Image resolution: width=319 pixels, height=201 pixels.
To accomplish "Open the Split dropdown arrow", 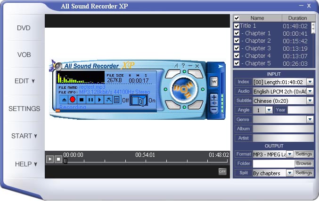I will point(289,173).
